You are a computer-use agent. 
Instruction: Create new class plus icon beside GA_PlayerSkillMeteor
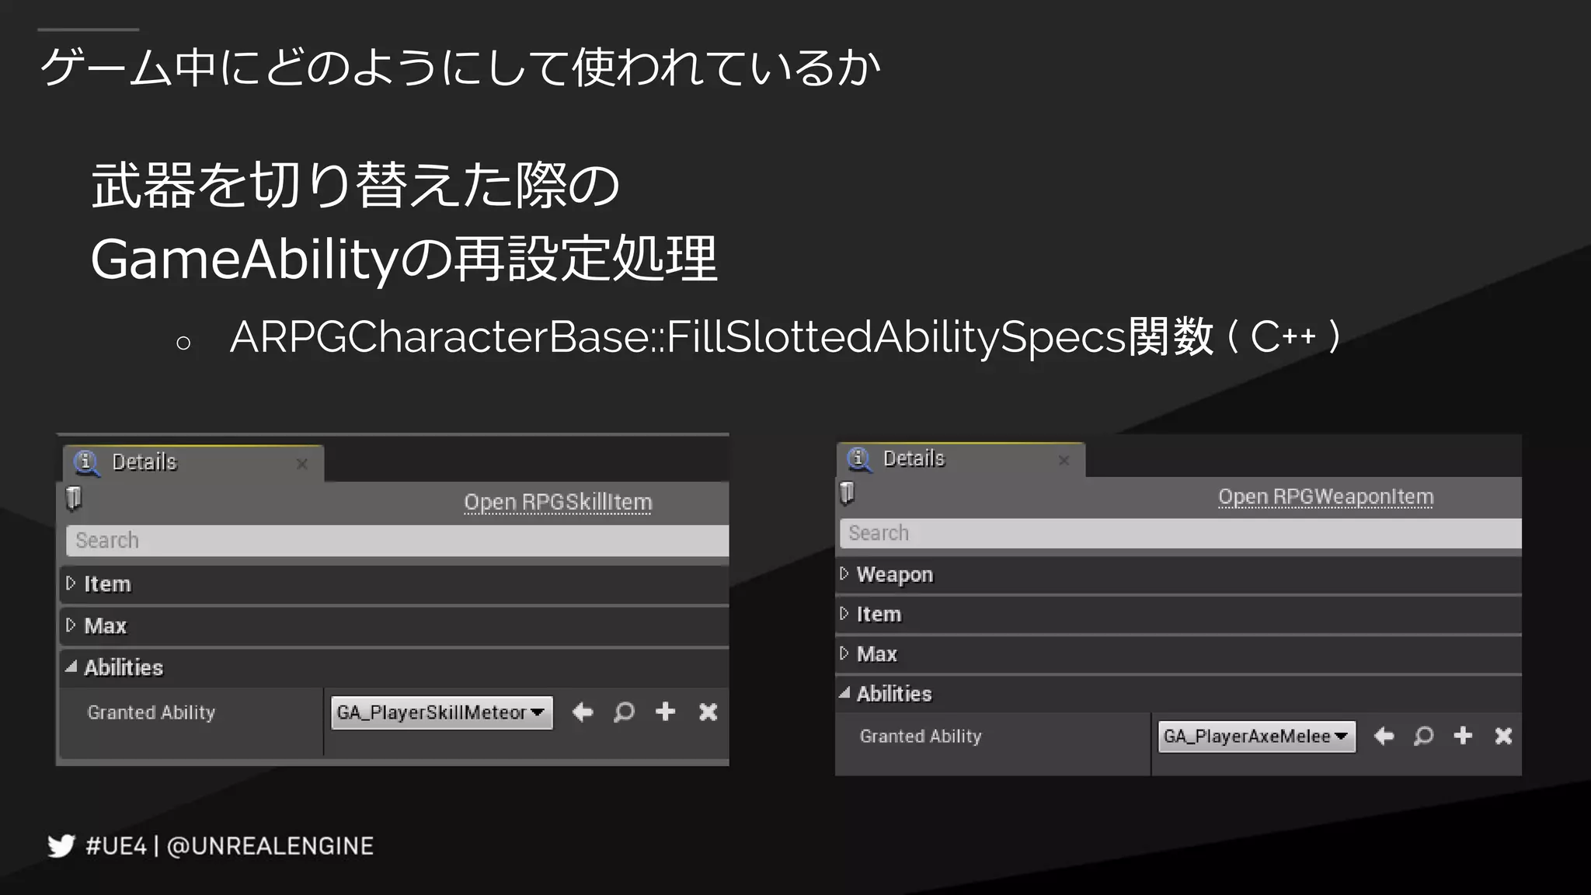(665, 712)
